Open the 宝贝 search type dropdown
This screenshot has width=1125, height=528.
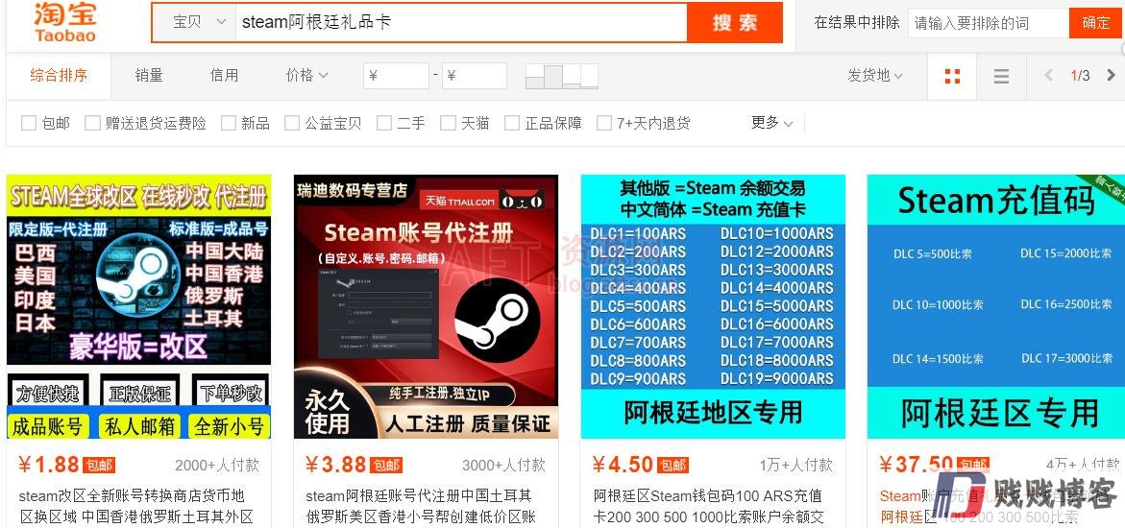tap(194, 22)
